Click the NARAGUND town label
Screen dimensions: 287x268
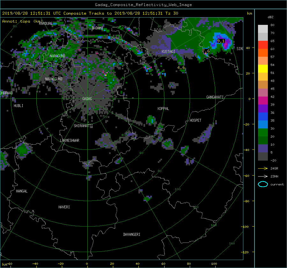(x=57, y=56)
